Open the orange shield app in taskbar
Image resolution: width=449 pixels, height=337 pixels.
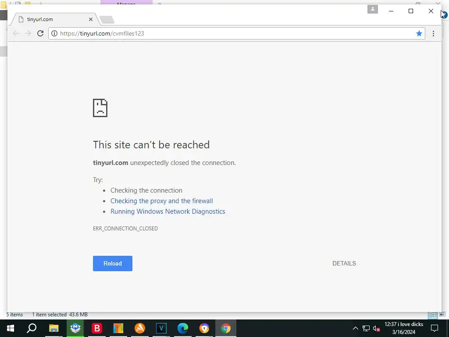204,328
